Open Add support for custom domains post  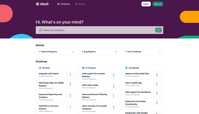[93, 75]
